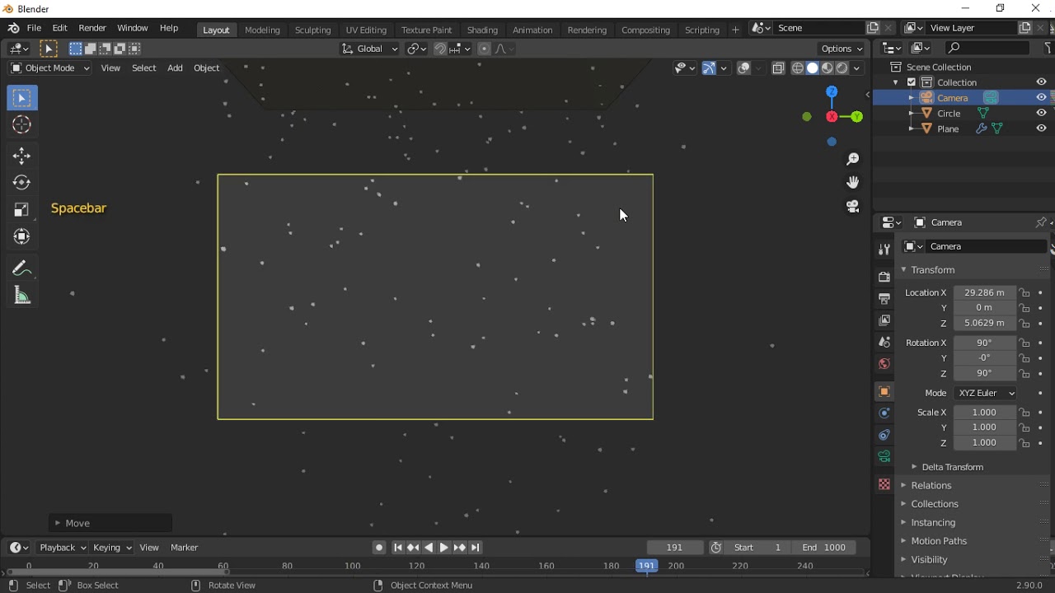Open the Object Data camera tab icon
The height and width of the screenshot is (593, 1055).
click(884, 457)
